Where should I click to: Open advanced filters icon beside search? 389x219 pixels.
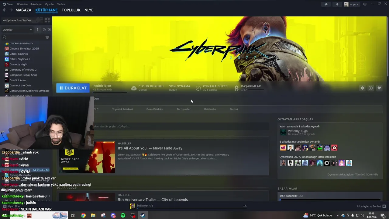(47, 37)
